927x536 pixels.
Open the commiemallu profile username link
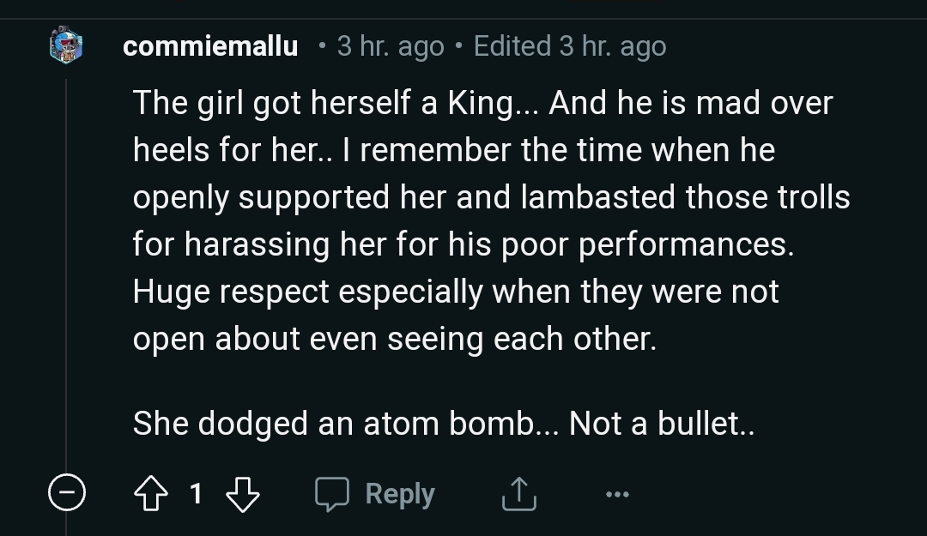tap(210, 46)
